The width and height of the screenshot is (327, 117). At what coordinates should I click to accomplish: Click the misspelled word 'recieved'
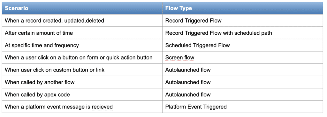click(x=102, y=107)
